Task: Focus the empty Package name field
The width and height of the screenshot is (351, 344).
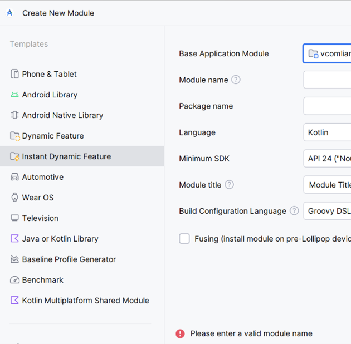Action: pyautogui.click(x=327, y=106)
